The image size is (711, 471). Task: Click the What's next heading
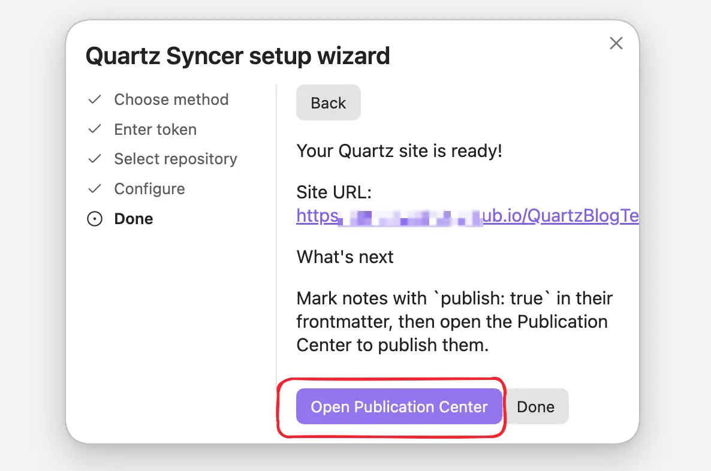pyautogui.click(x=345, y=257)
